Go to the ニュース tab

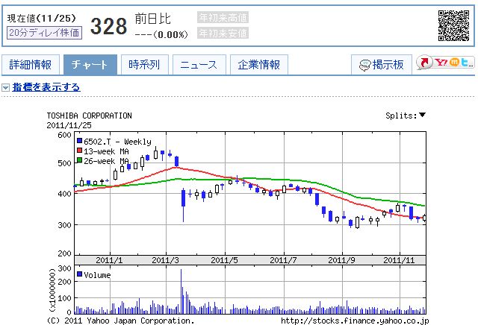199,65
